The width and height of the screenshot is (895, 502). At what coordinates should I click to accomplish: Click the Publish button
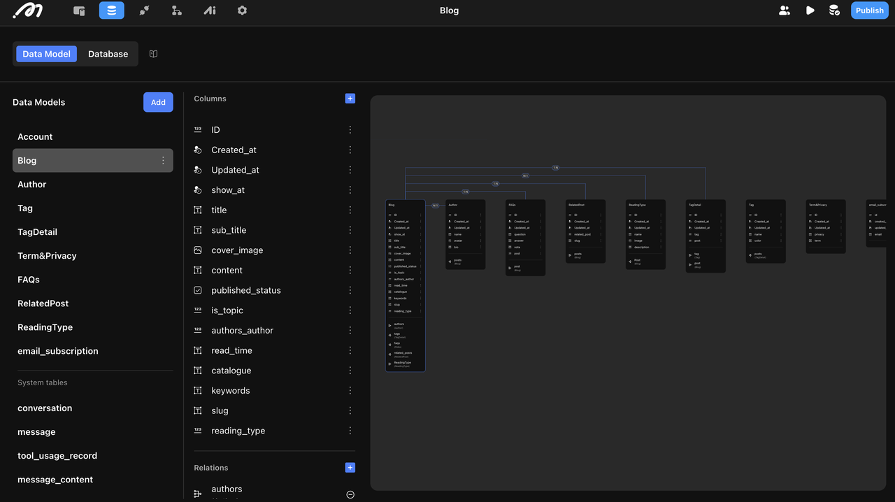(869, 10)
